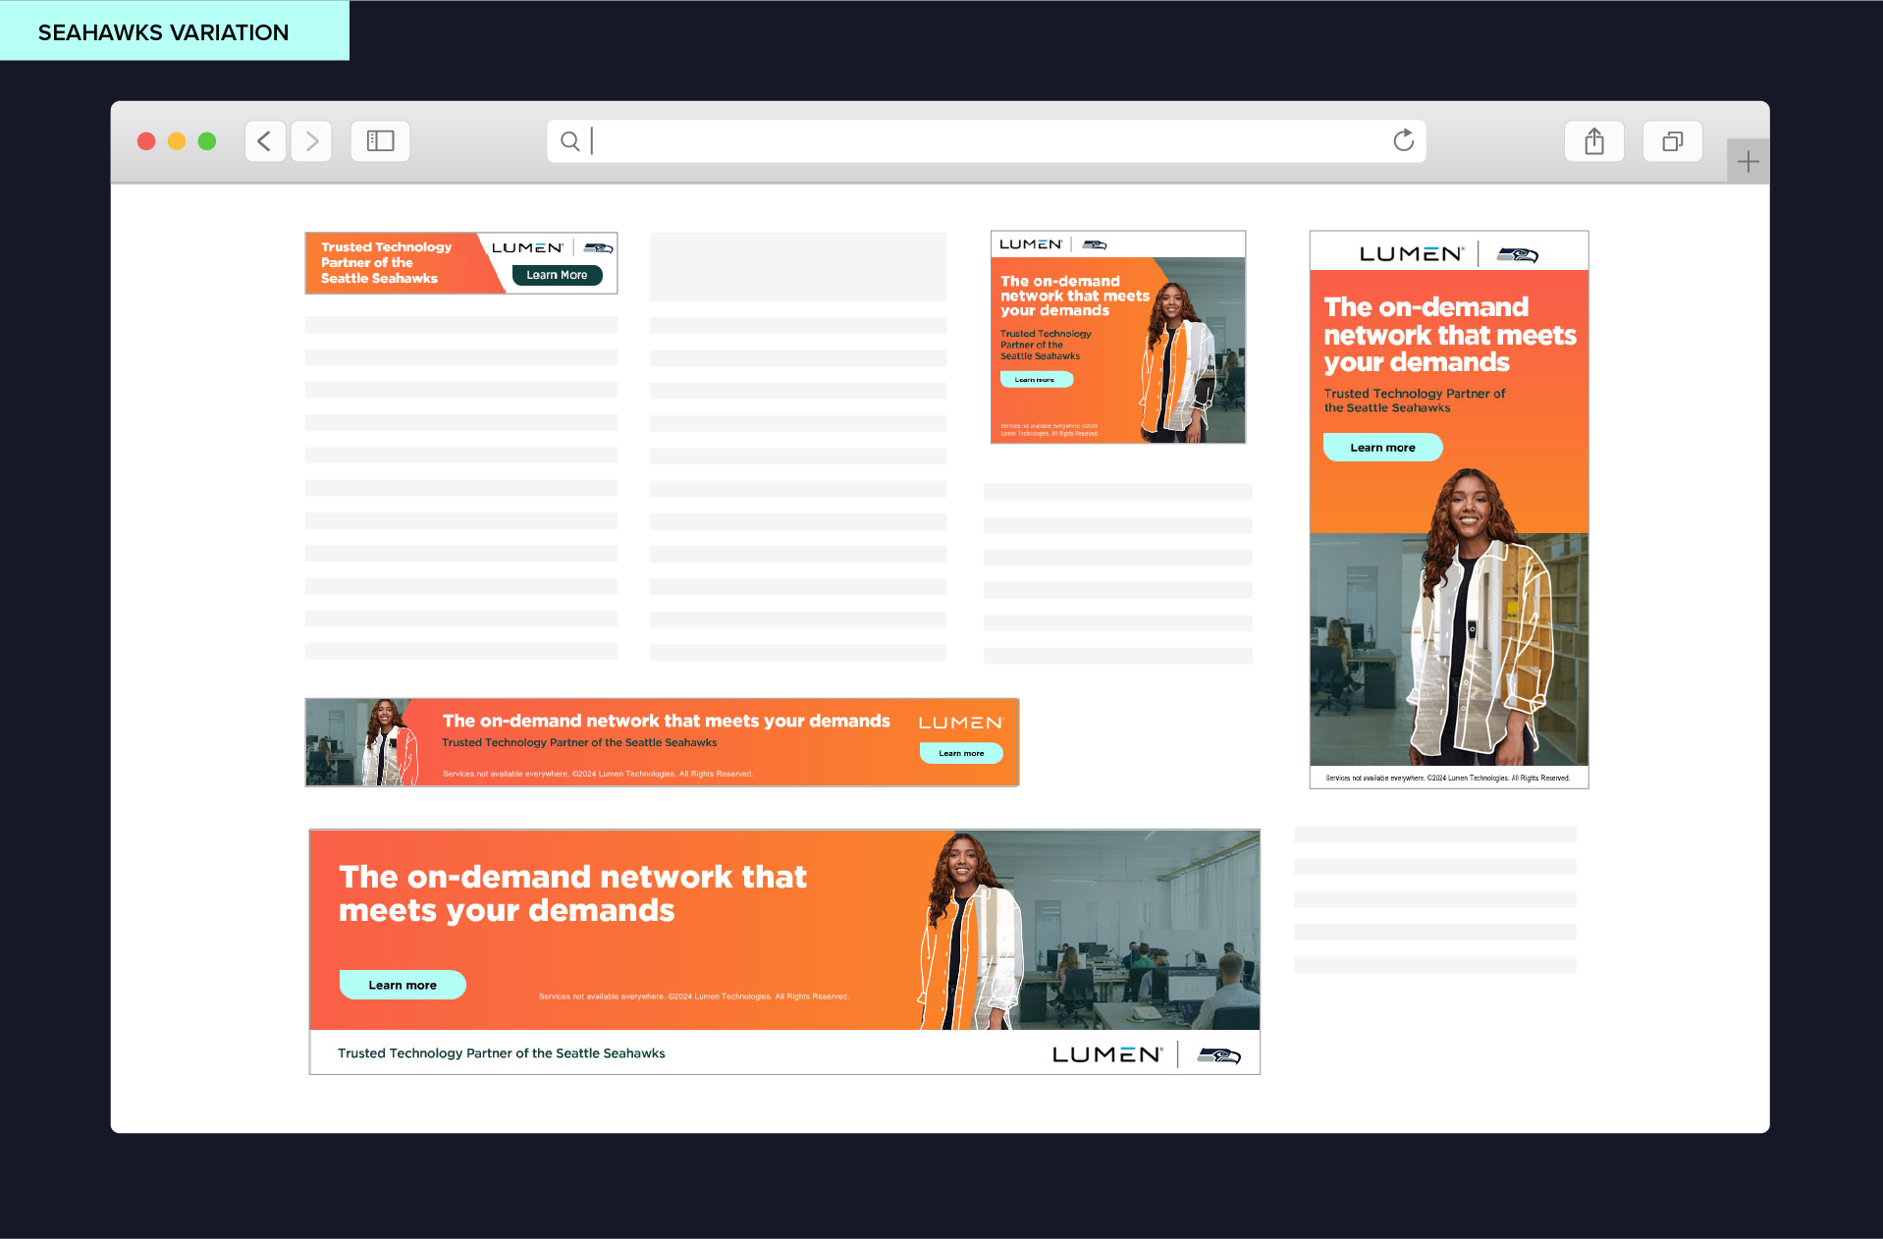Click the Lumen logo in the leaderboard banner
Screen dimensions: 1883x1239
[x=961, y=723]
